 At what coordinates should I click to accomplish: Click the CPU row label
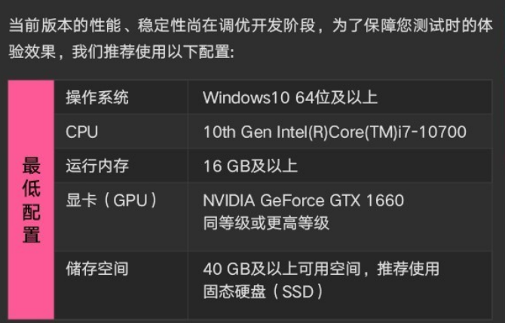pos(81,132)
